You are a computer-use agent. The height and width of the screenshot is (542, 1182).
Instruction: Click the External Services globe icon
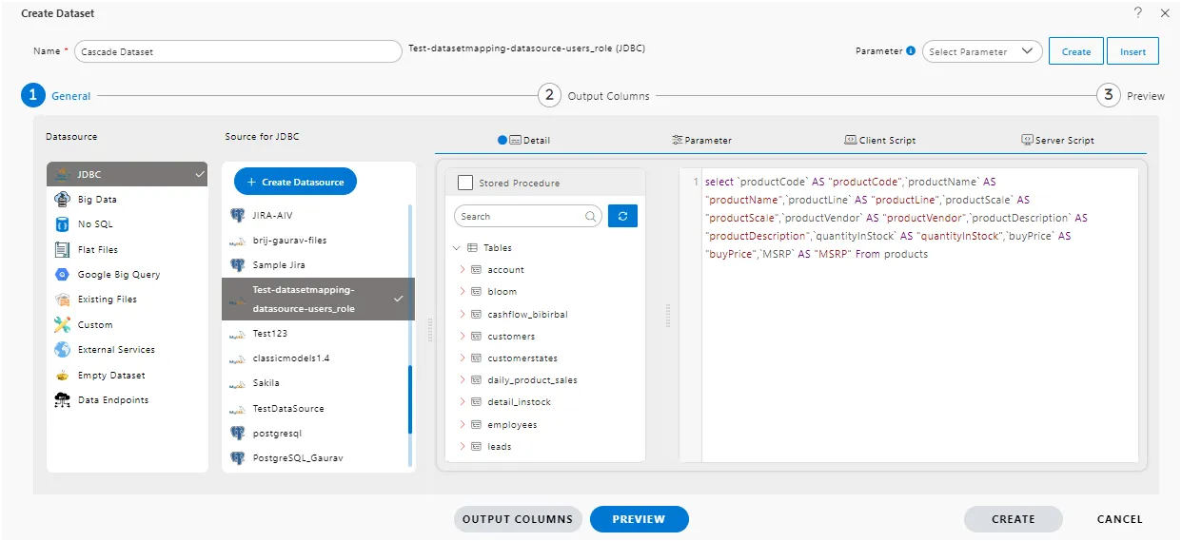pos(62,349)
